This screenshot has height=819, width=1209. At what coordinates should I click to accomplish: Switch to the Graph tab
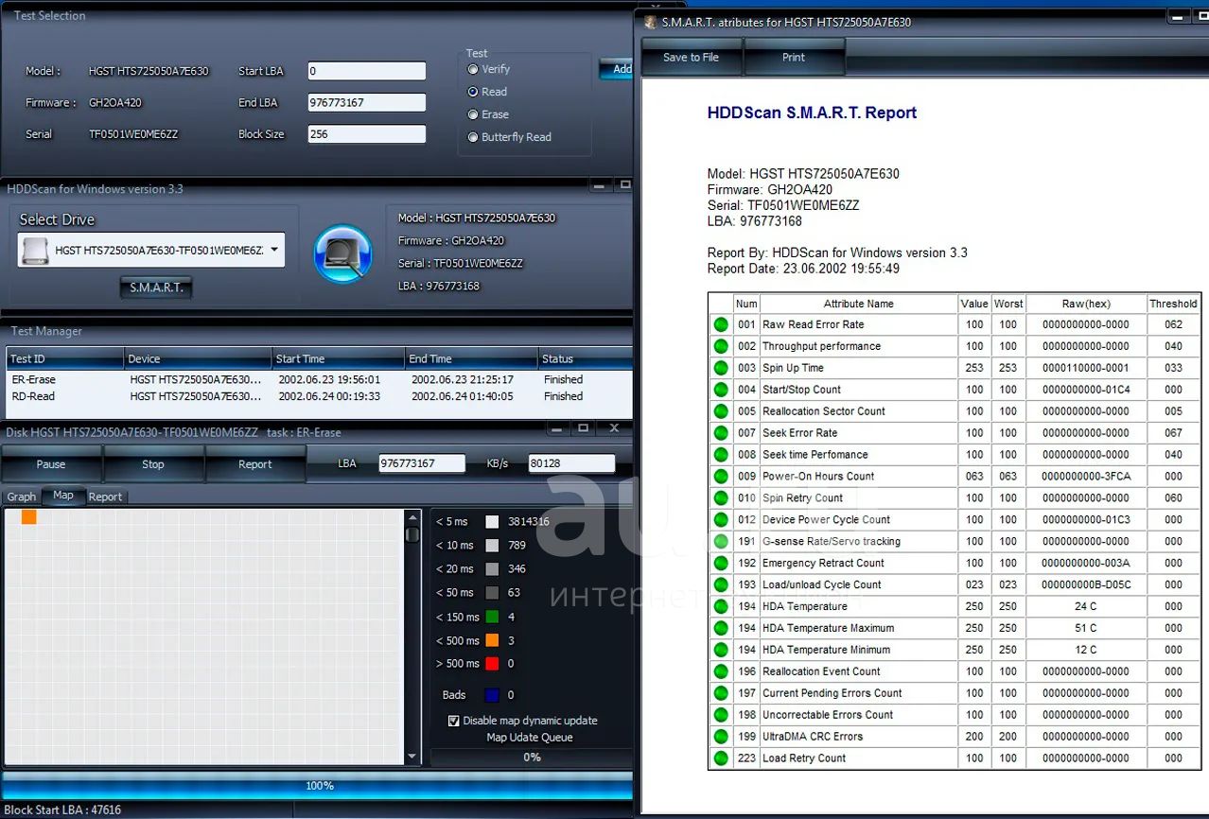[x=21, y=497]
